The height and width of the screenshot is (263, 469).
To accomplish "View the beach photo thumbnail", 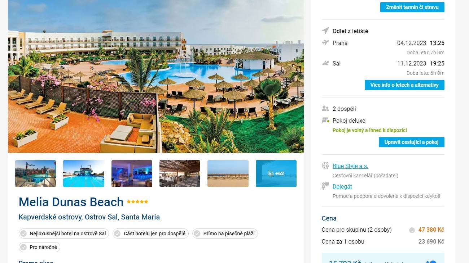I will pyautogui.click(x=228, y=173).
